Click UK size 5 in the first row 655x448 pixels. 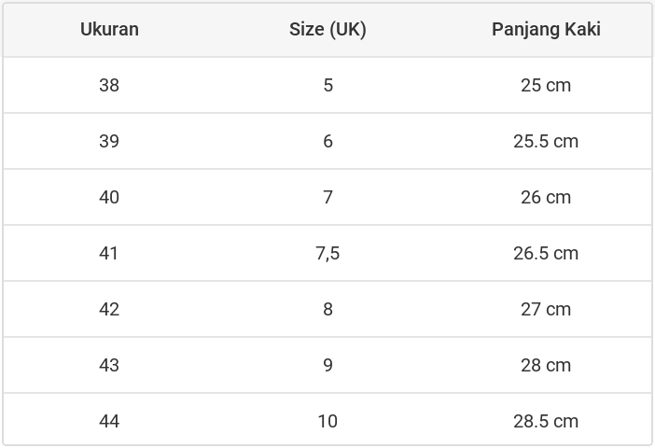[327, 85]
